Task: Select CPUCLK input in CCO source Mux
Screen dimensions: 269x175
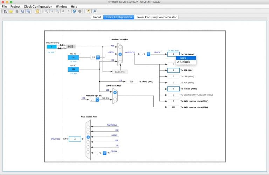Action: (x=88, y=152)
